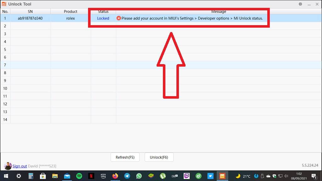Screen dimensions: 322x181
Task: Open BlueStacks from the taskbar
Action: pyautogui.click(x=151, y=176)
